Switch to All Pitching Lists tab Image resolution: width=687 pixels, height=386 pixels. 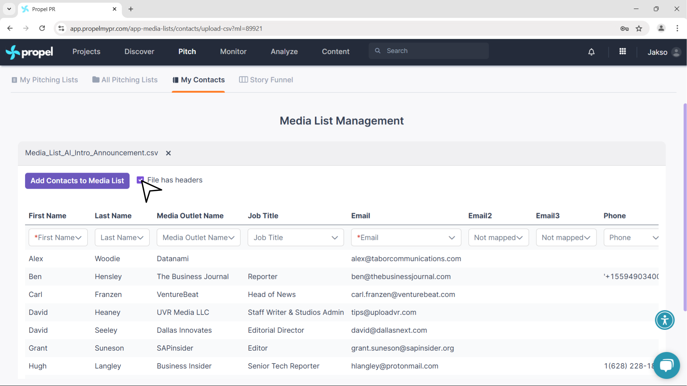(x=125, y=80)
